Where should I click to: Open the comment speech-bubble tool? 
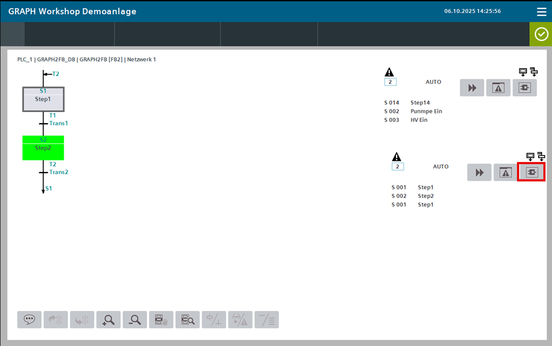coord(29,319)
